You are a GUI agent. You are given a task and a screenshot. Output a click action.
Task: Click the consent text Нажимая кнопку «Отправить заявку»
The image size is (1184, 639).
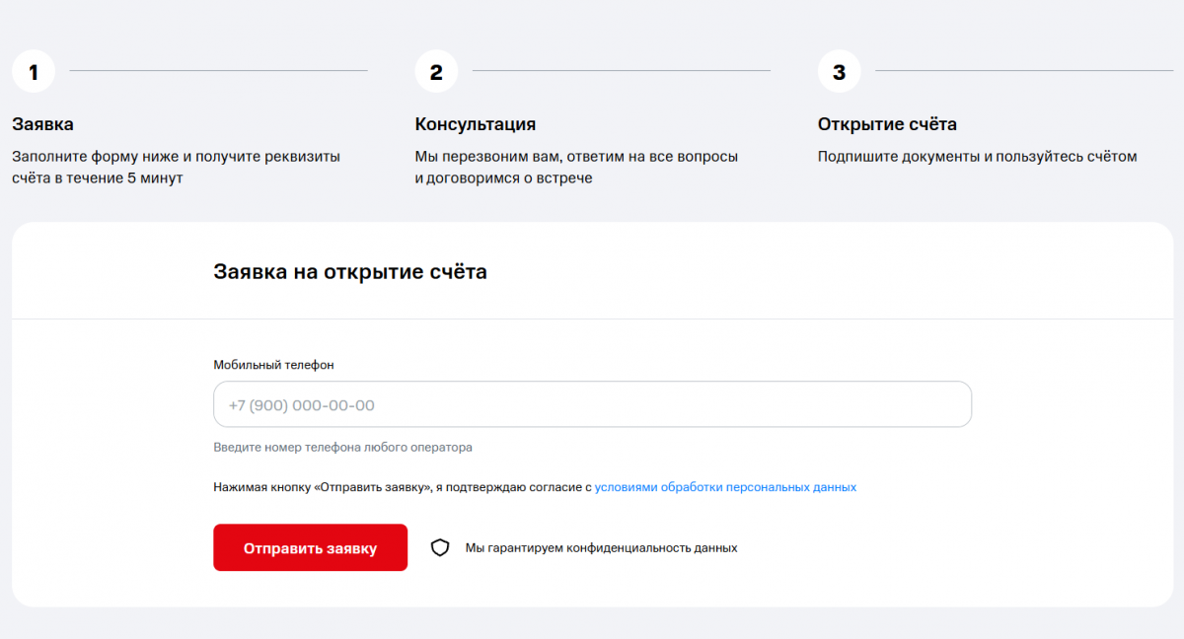point(322,487)
